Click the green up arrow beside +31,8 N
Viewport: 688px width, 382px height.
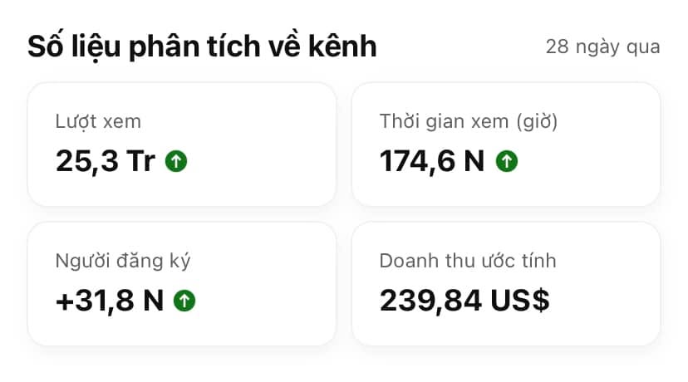pyautogui.click(x=184, y=301)
